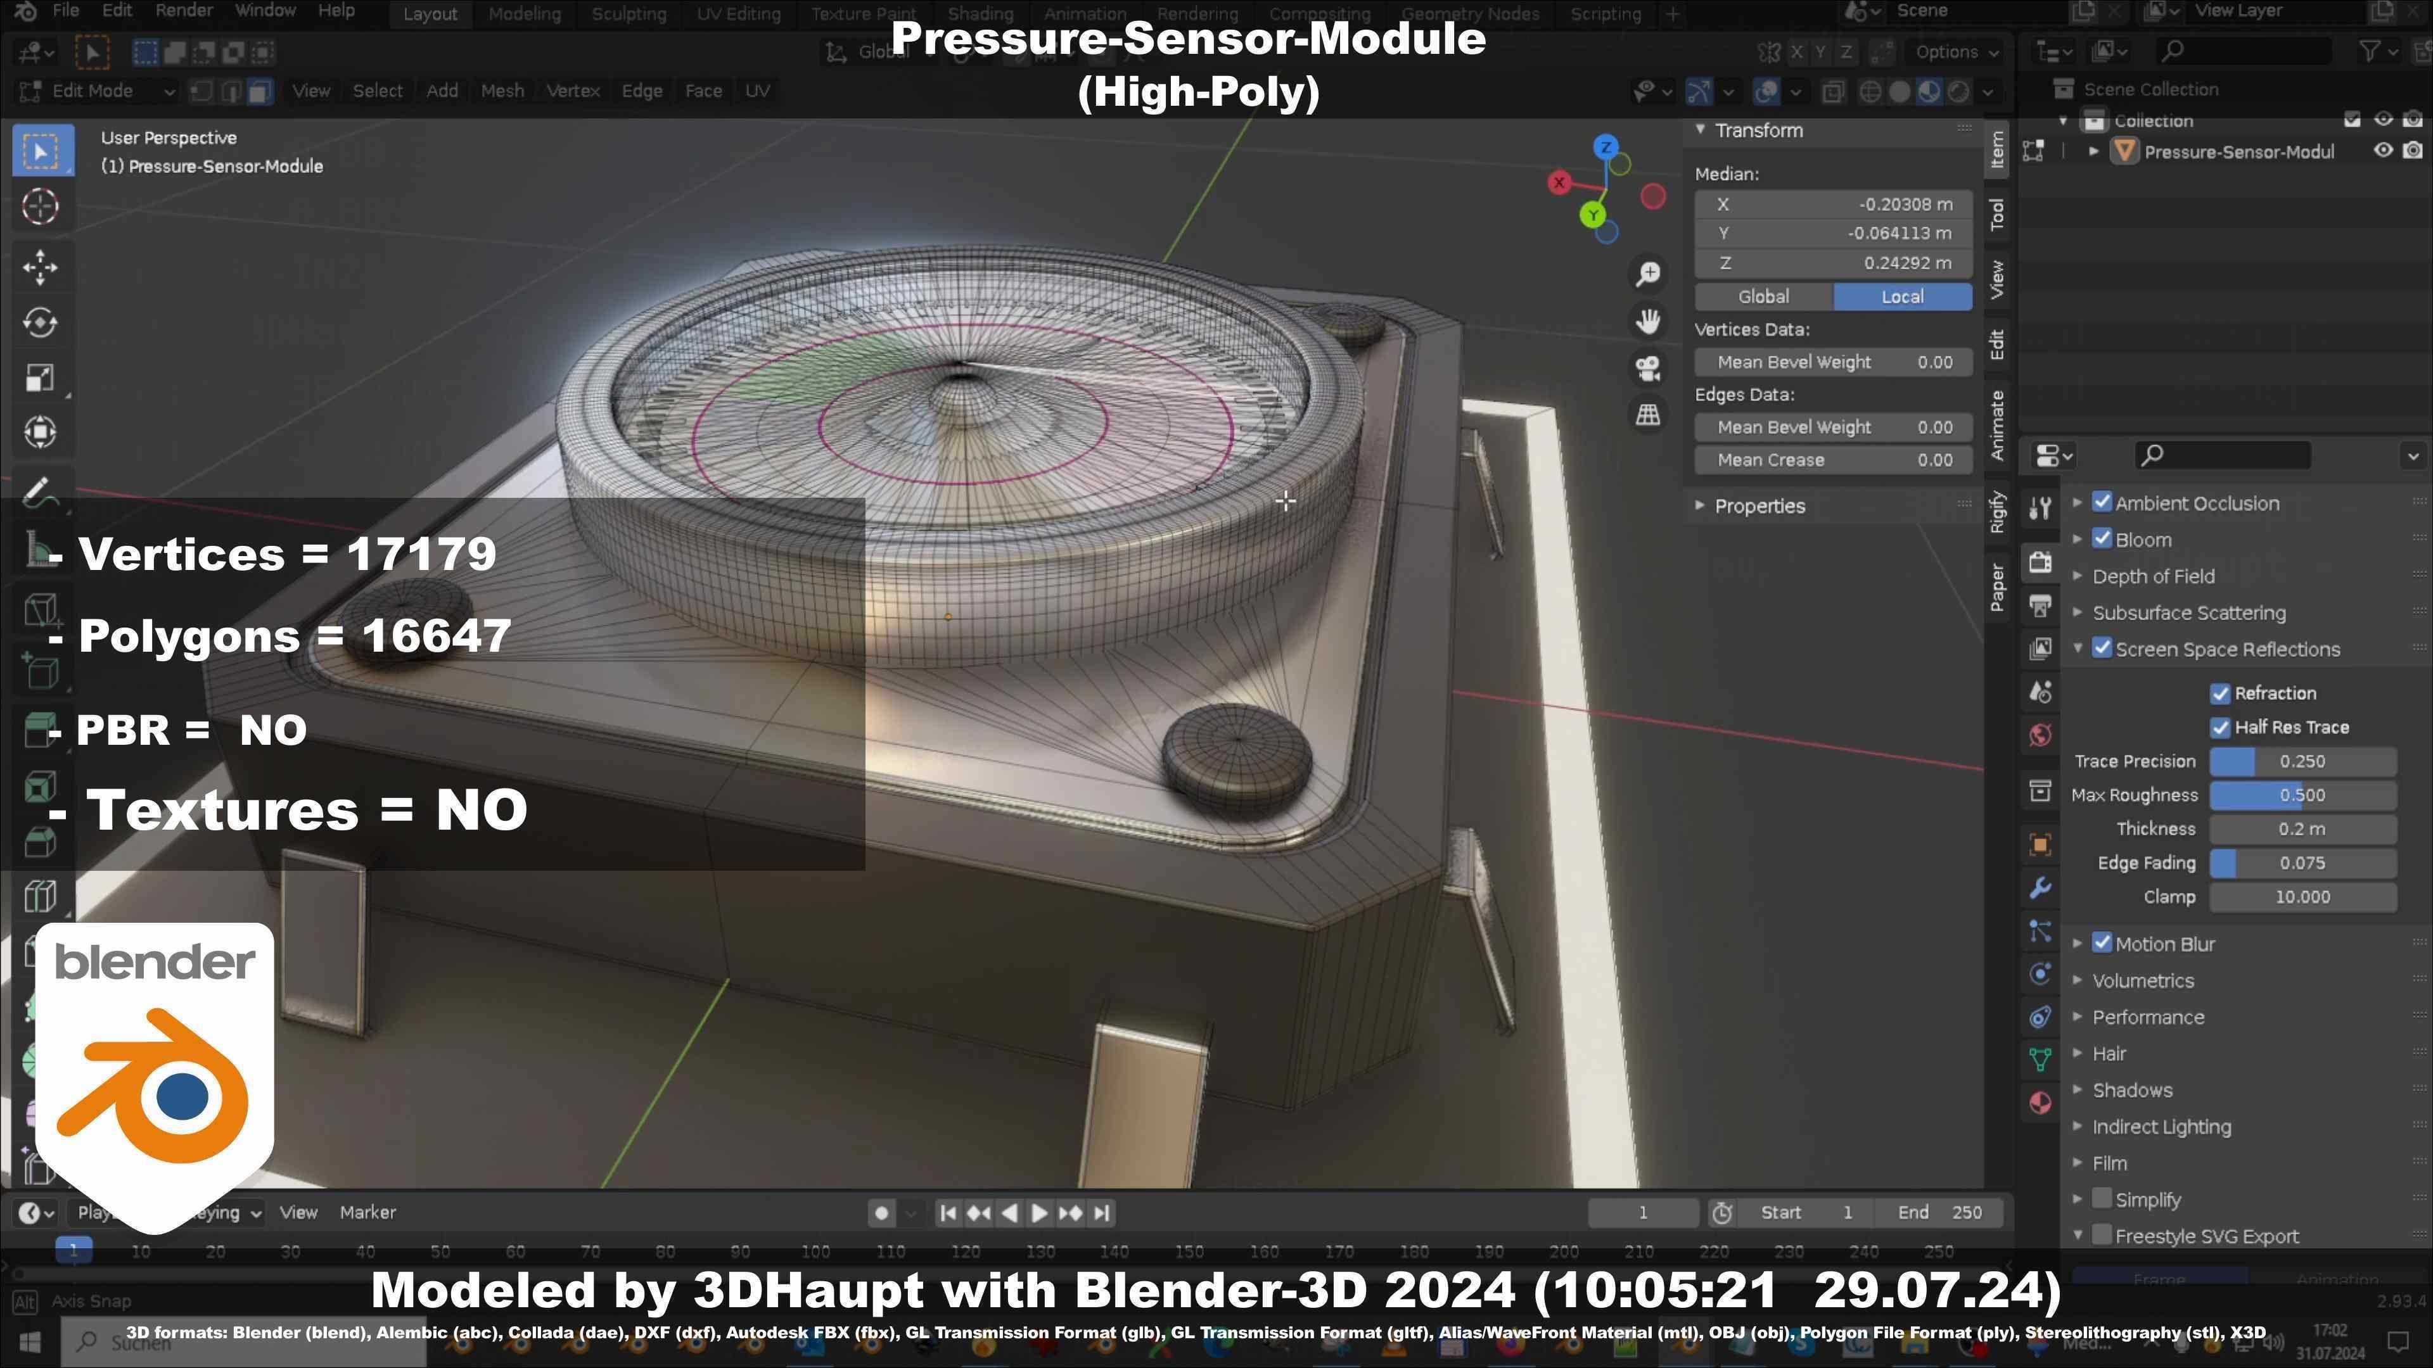The image size is (2433, 1368).
Task: Open the Mesh menu
Action: [502, 92]
